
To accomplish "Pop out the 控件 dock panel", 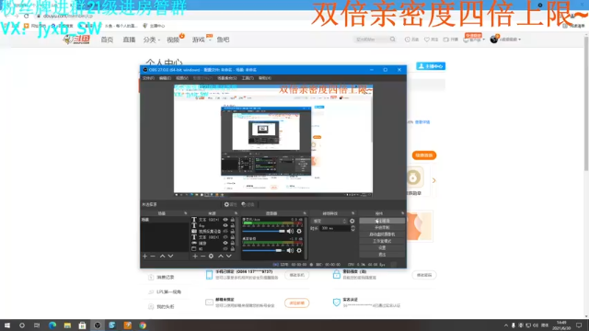I will 403,213.
